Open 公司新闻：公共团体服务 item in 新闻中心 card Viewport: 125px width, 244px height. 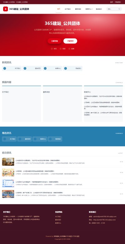pos(102,103)
